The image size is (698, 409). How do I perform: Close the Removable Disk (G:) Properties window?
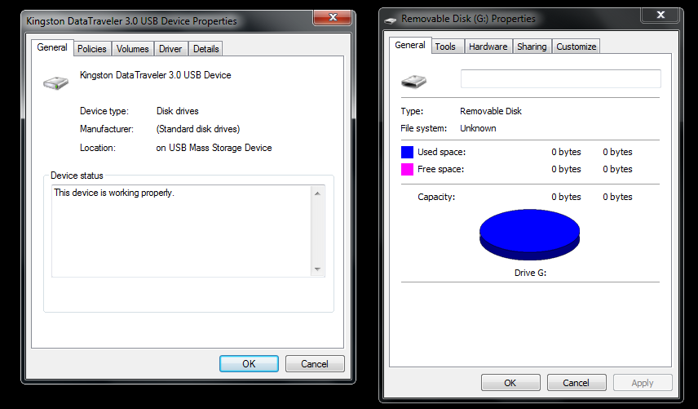660,15
